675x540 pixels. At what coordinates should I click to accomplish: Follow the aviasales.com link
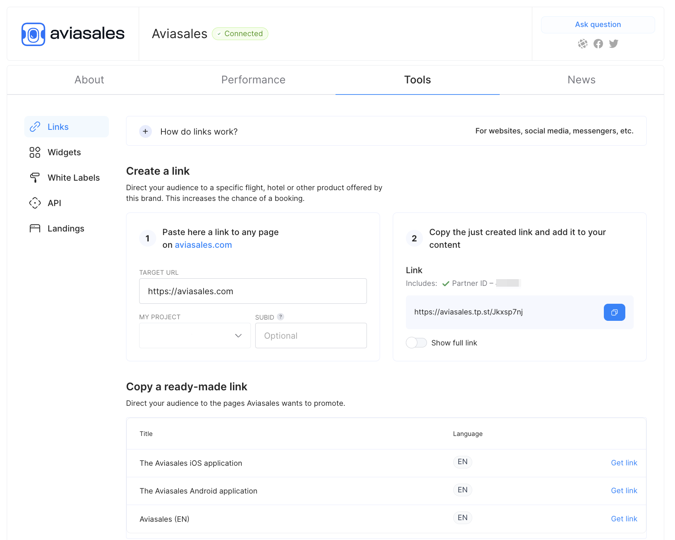tap(203, 245)
